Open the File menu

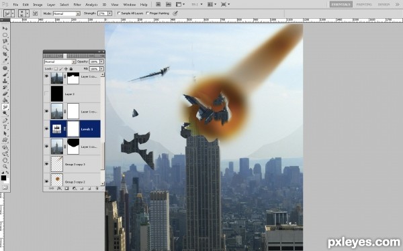(15, 5)
